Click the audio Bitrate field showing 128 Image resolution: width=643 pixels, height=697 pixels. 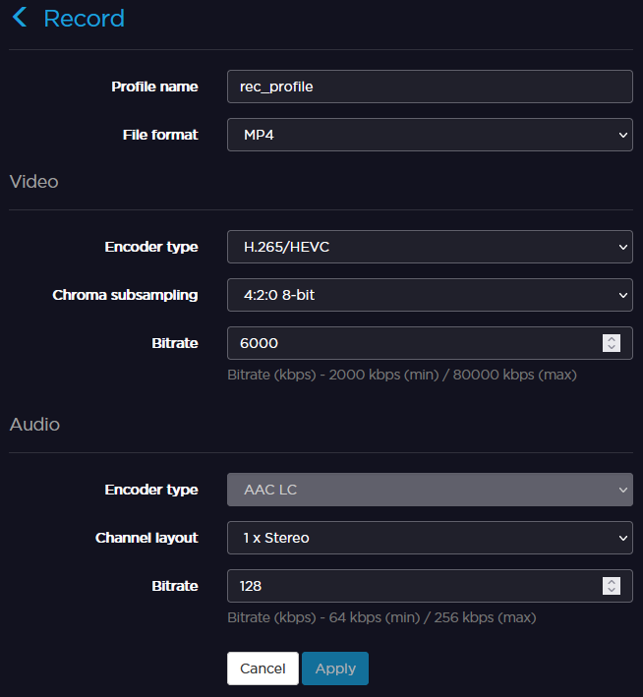(413, 586)
